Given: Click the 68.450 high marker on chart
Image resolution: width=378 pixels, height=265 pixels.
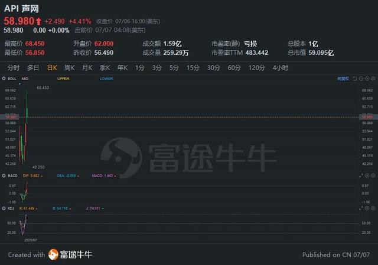Looking at the screenshot, I should (43, 88).
